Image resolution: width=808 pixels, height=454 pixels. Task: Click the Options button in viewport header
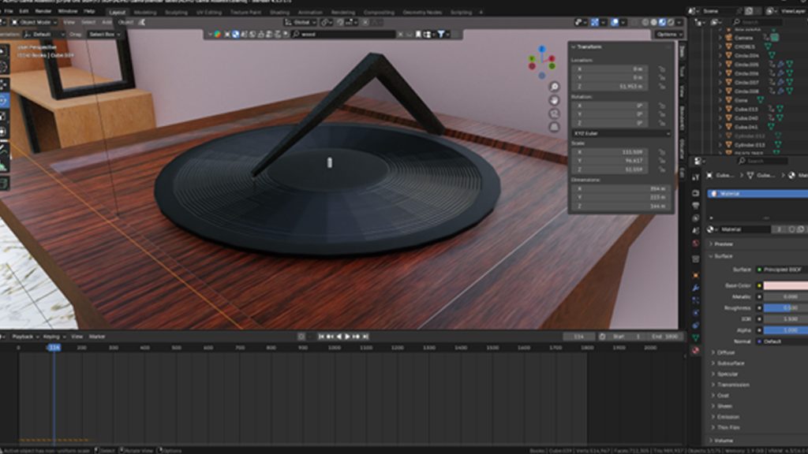pyautogui.click(x=667, y=35)
